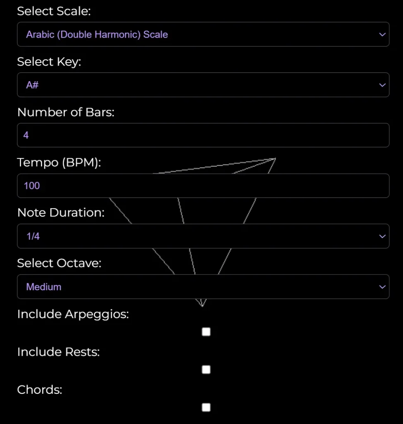Click the chevron on the Octave selector
403x424 pixels.
pos(382,287)
